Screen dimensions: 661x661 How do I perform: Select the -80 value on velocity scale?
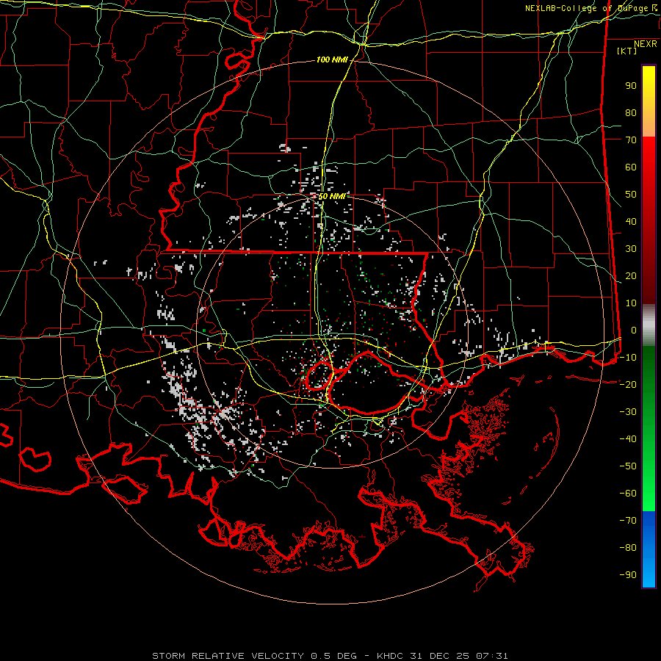628,548
